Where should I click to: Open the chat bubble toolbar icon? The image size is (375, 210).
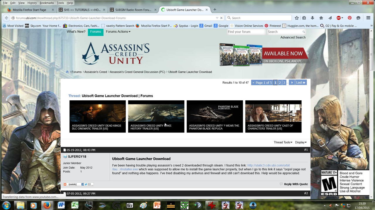tap(358, 18)
